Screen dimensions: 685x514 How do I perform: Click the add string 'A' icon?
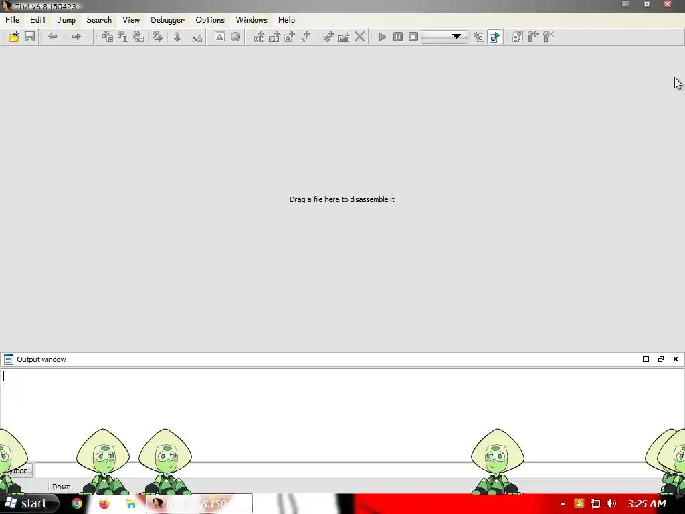290,37
